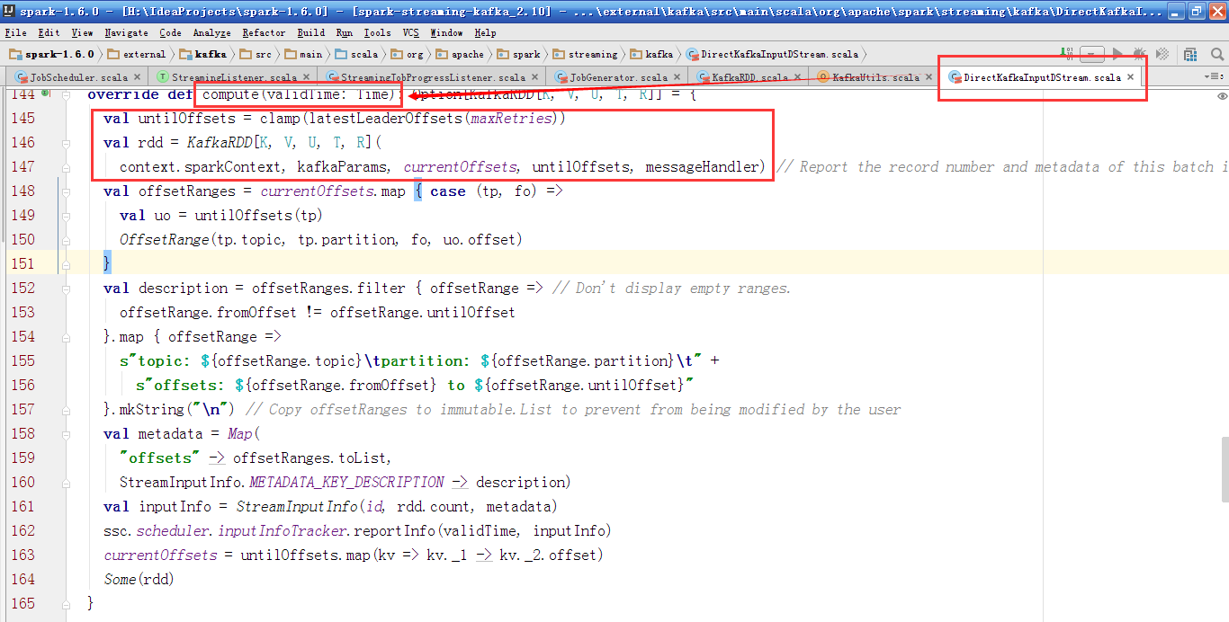Click the Run with Coverage icon

pos(1162,54)
